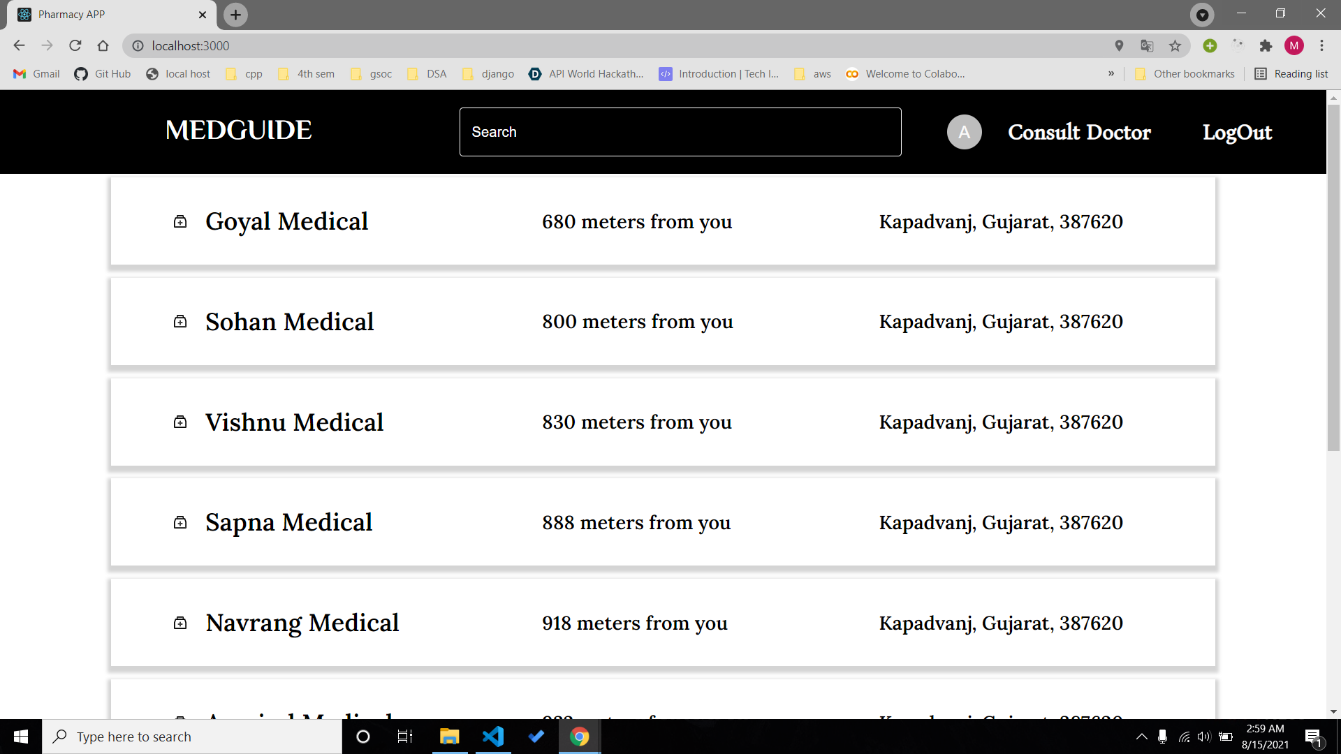Show hidden system tray icons

click(1141, 737)
